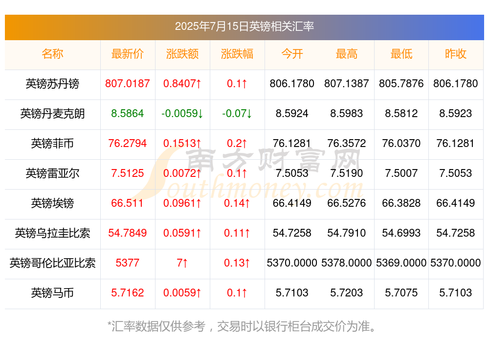Click latest price 5377
This screenshot has height=342, width=489.
tap(128, 263)
